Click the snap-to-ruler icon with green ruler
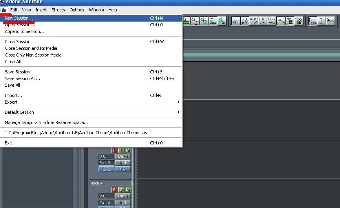Screen dimensions: 340x208 [213, 21]
